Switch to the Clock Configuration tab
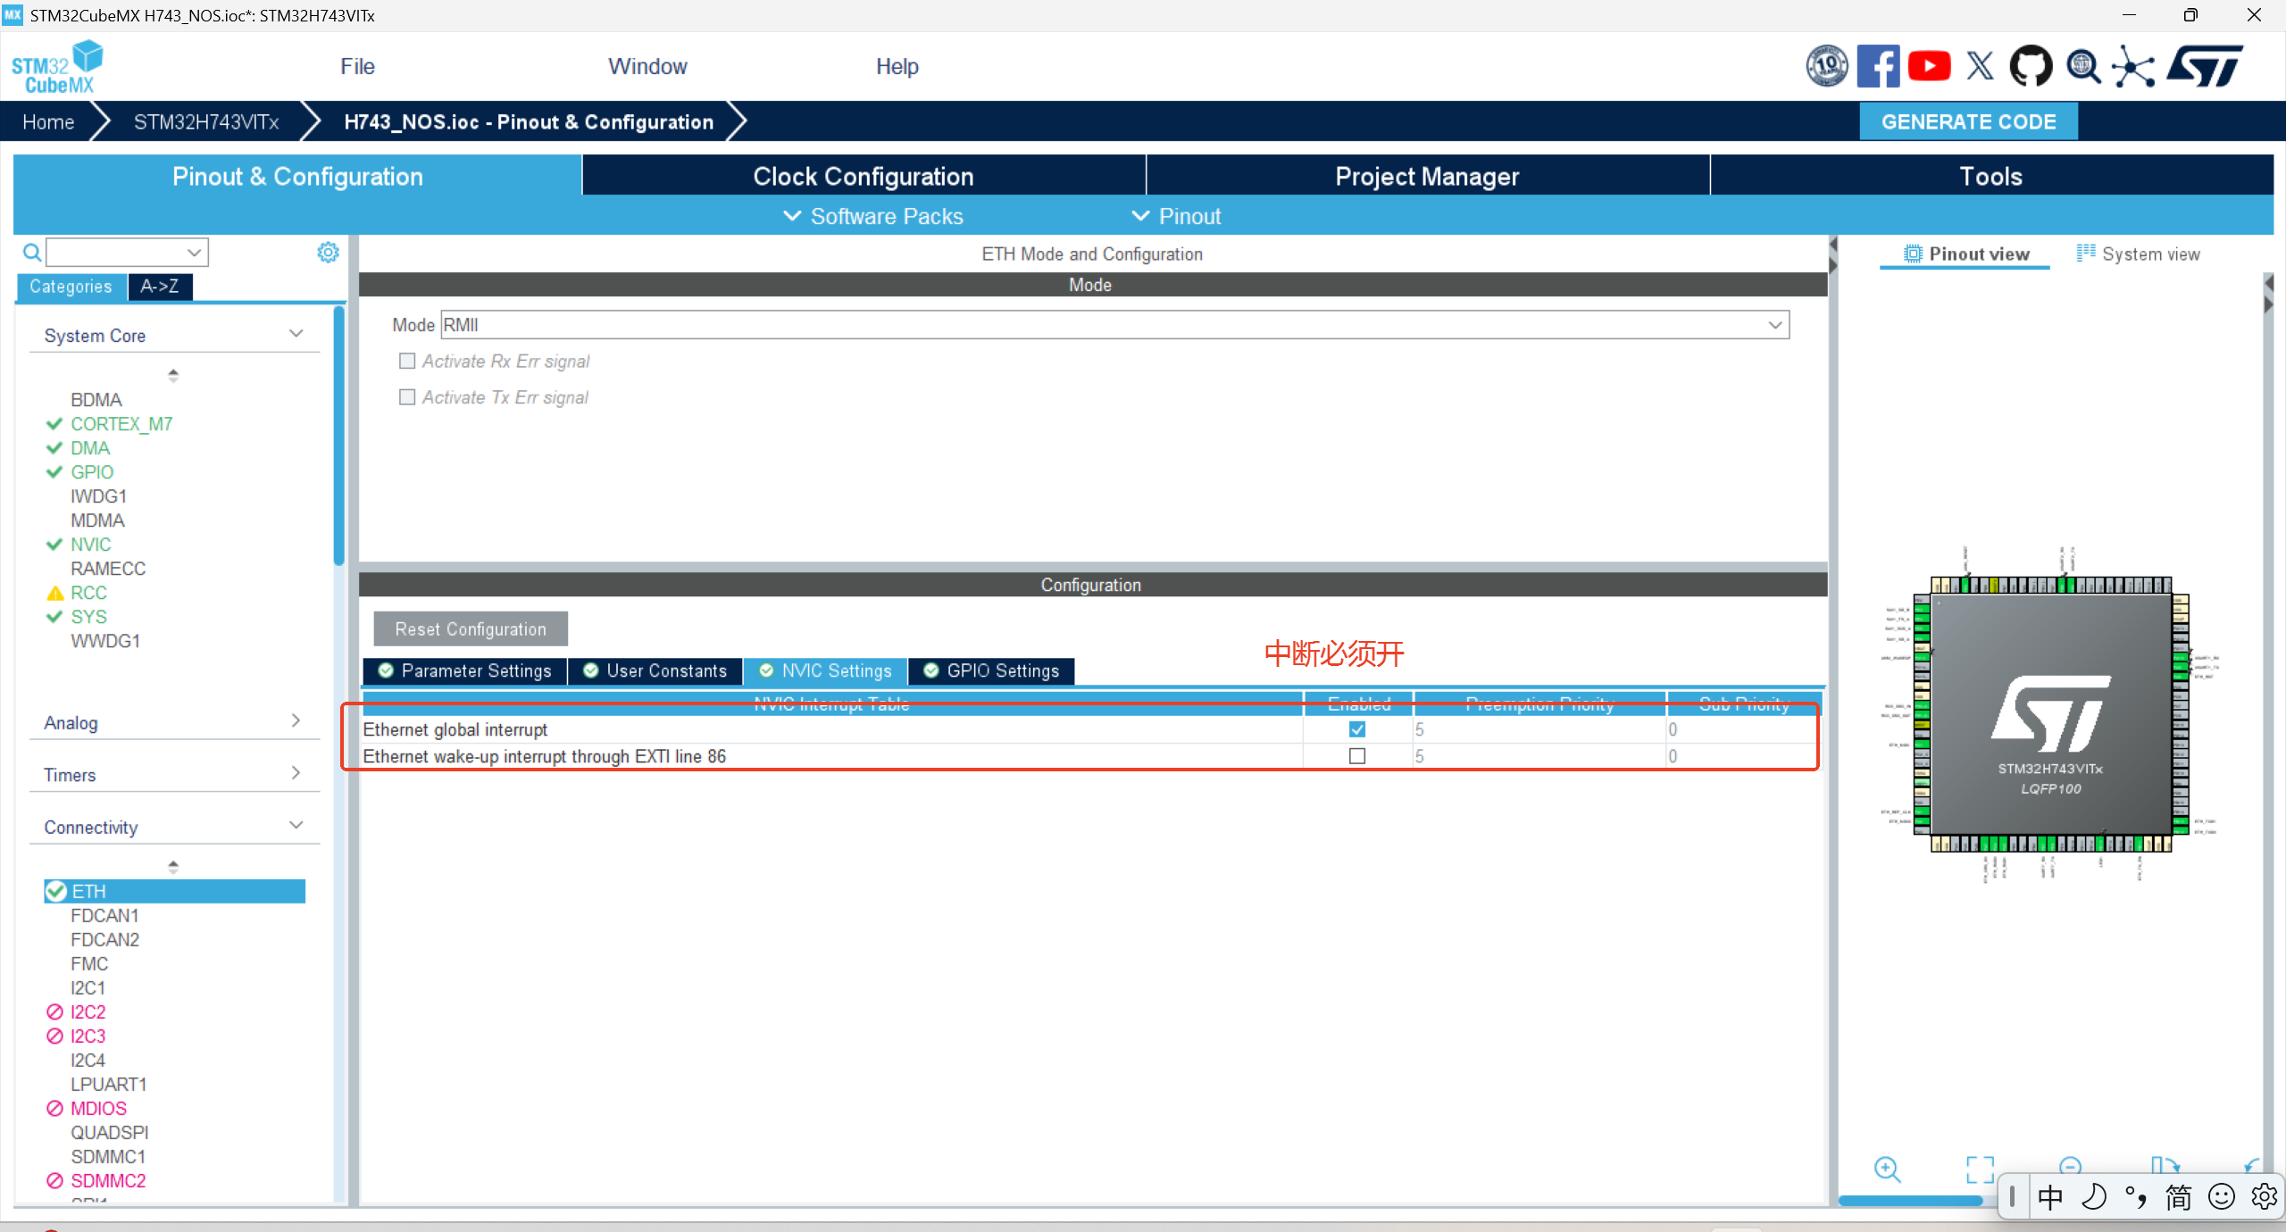2286x1232 pixels. pyautogui.click(x=864, y=176)
